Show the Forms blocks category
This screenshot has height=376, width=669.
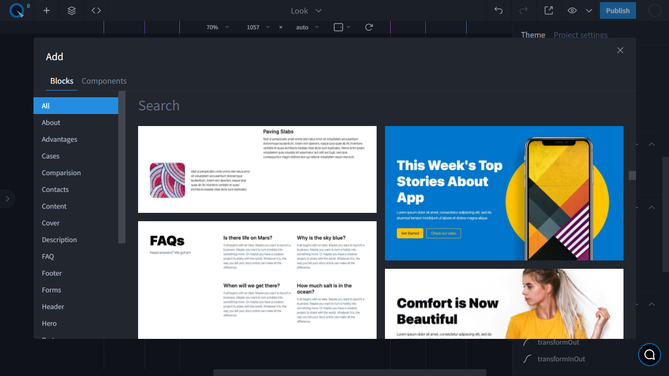point(76,290)
